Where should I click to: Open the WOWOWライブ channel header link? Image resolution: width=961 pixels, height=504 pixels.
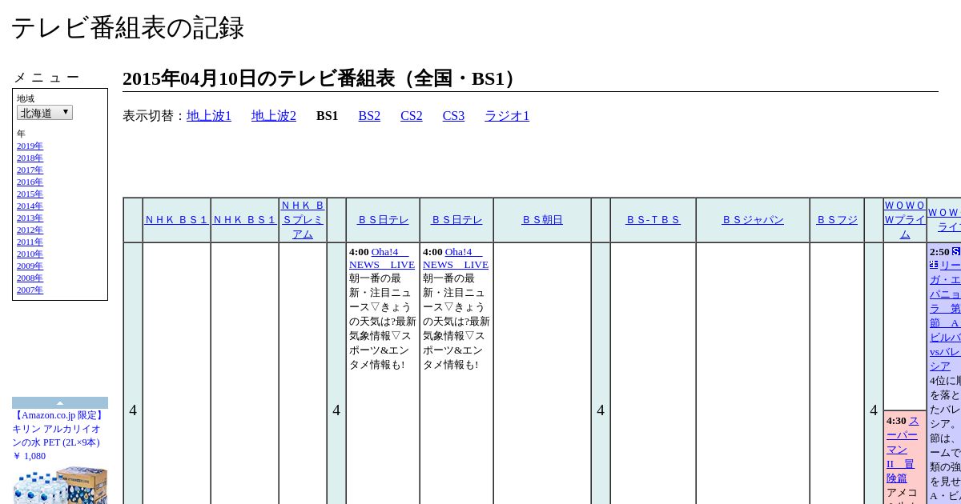[945, 220]
